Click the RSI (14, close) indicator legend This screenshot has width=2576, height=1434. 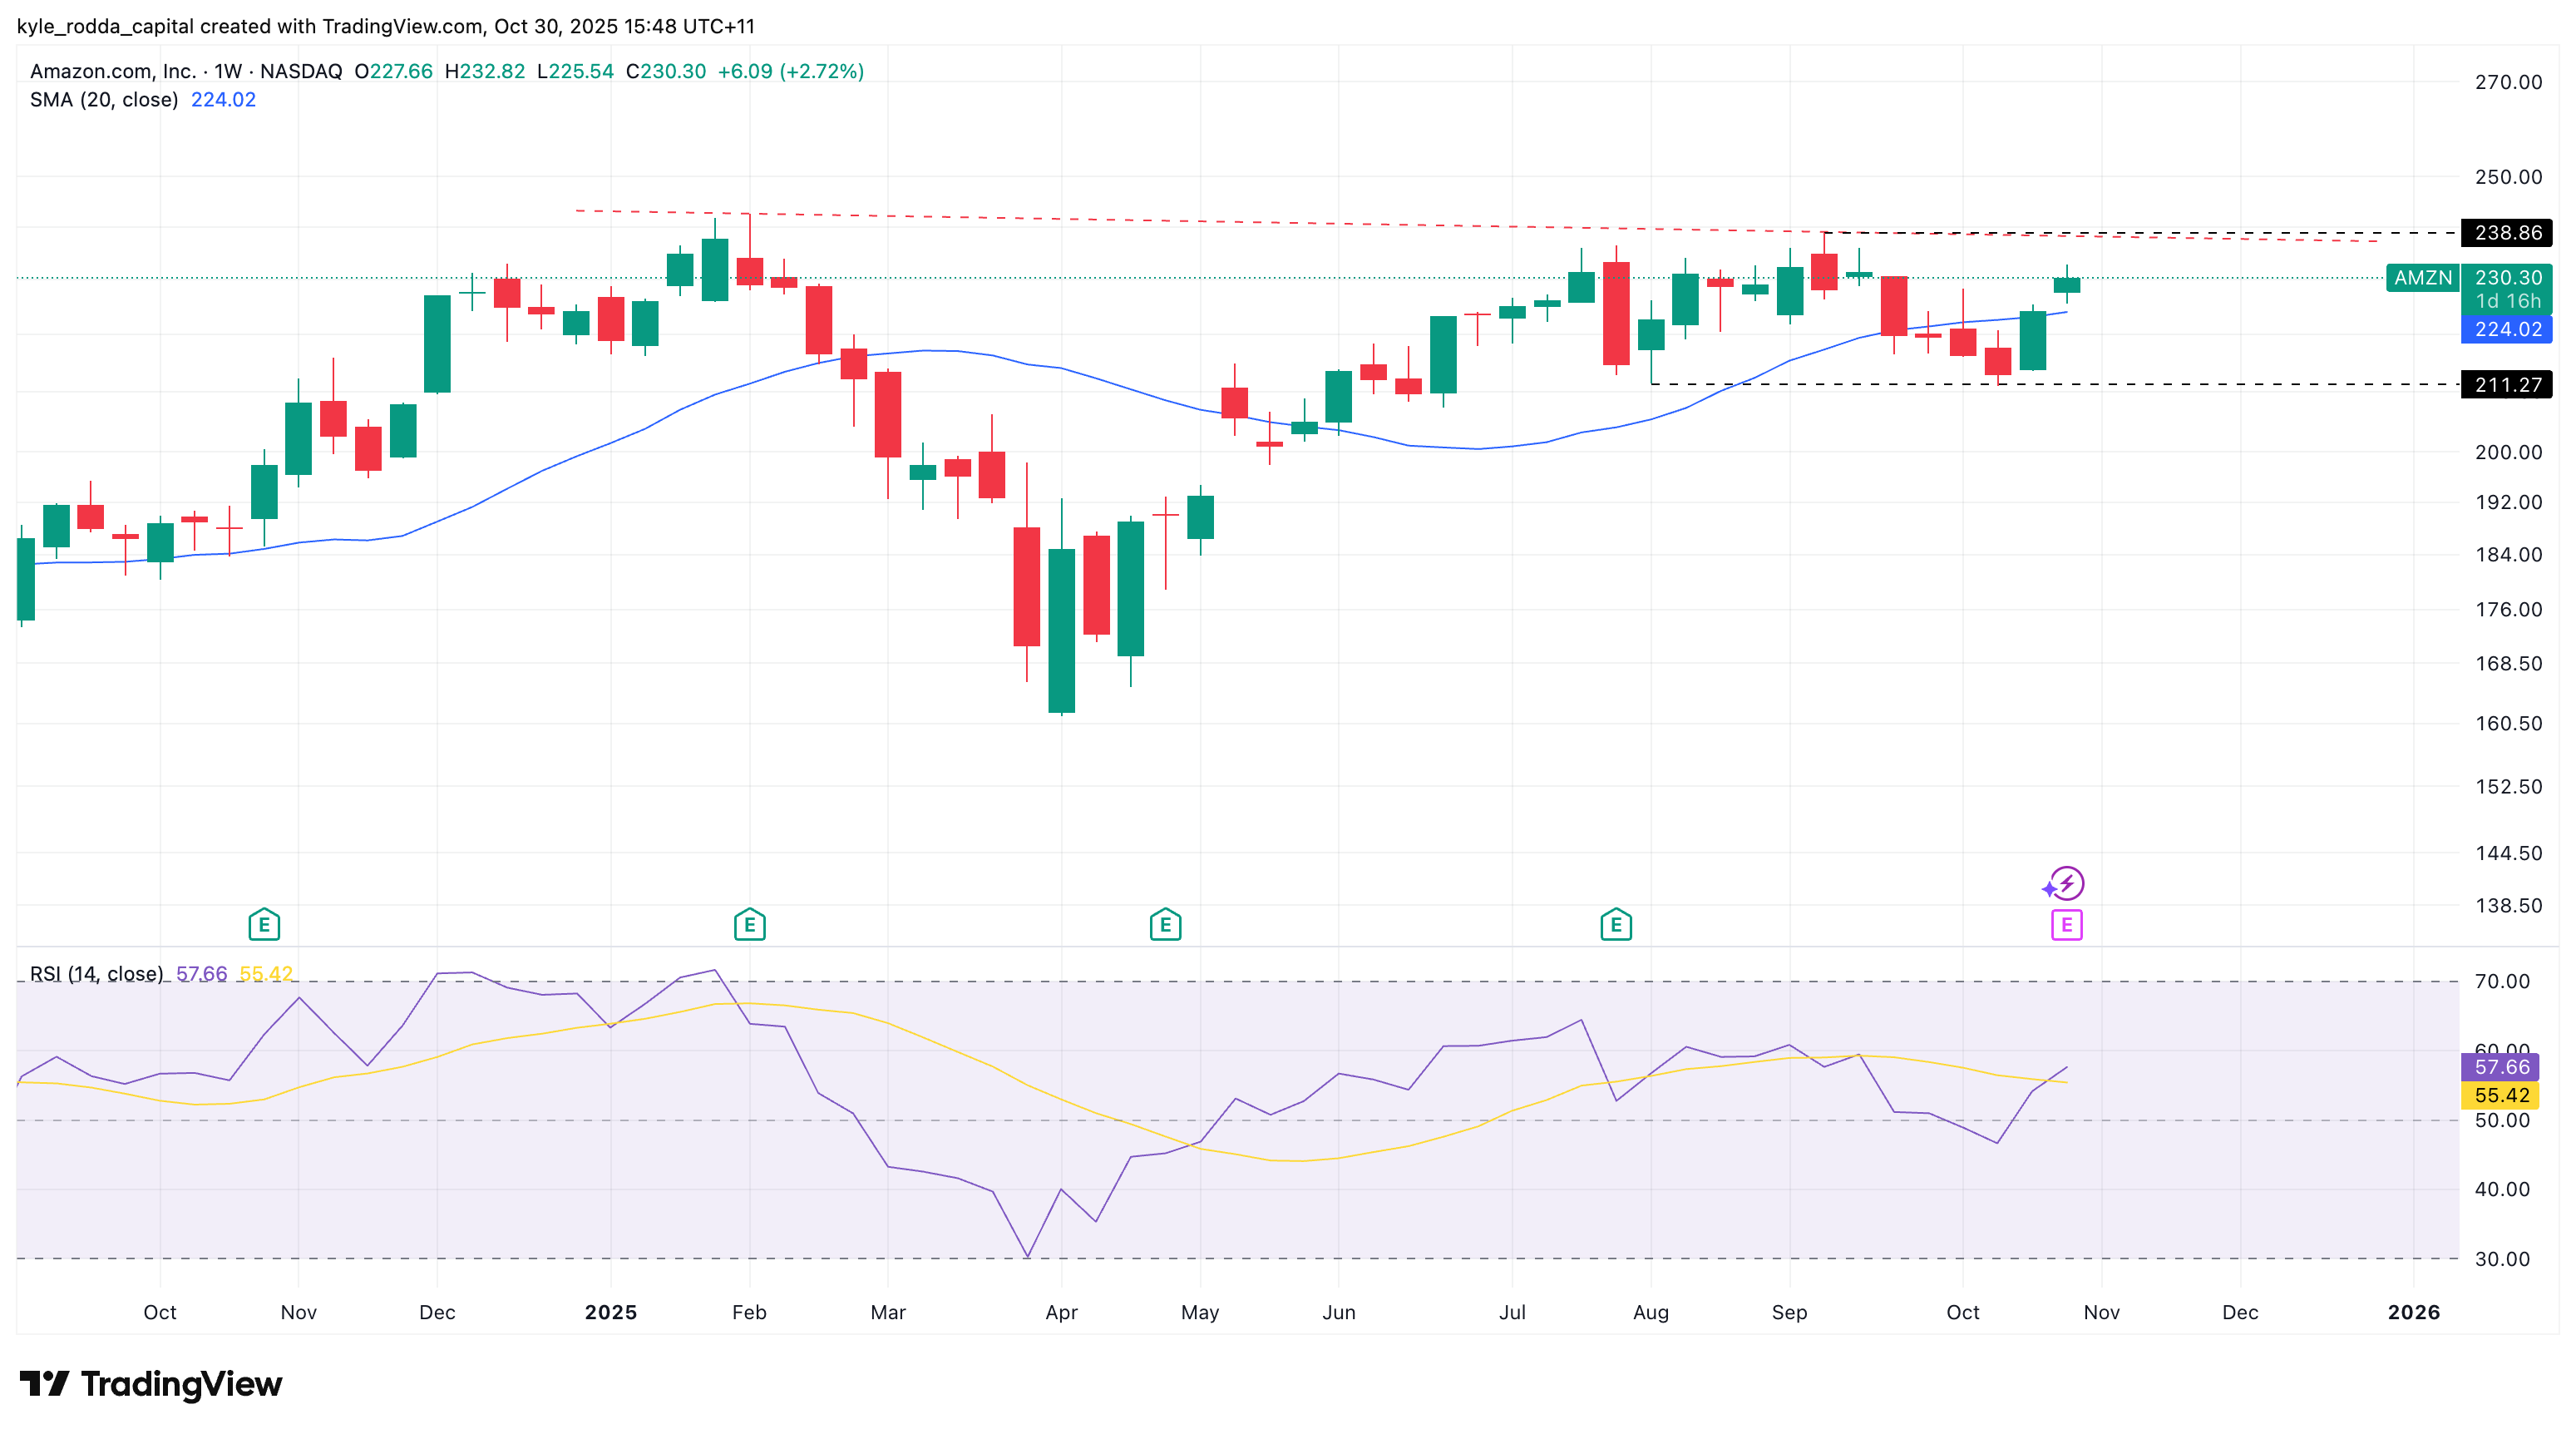pos(96,974)
